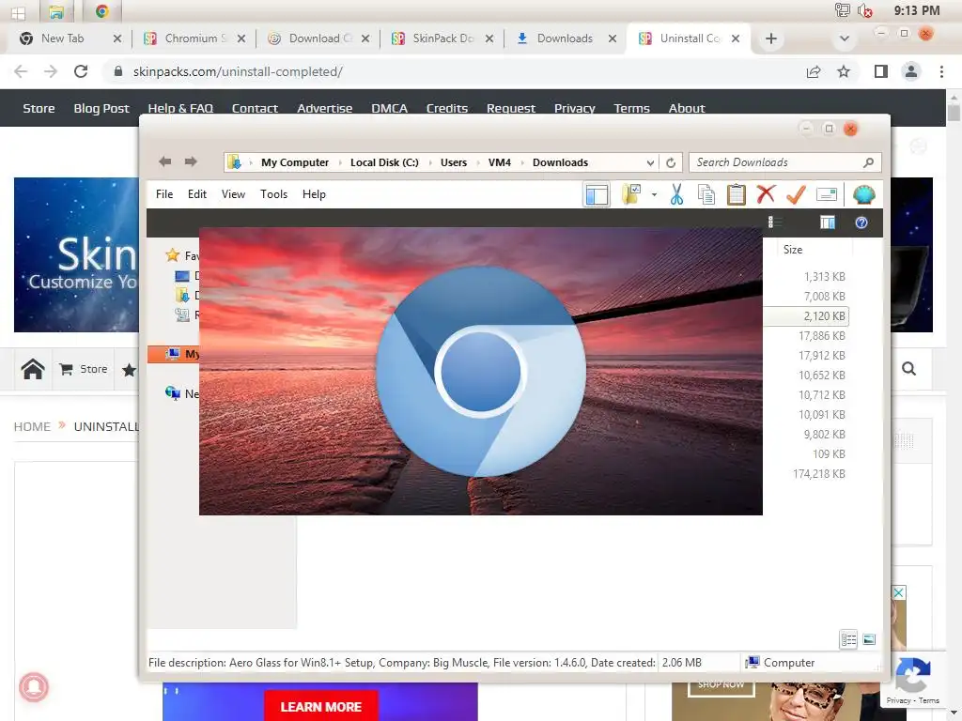Select the file sized 2,120 KB
Image resolution: width=962 pixels, height=721 pixels.
tap(806, 316)
